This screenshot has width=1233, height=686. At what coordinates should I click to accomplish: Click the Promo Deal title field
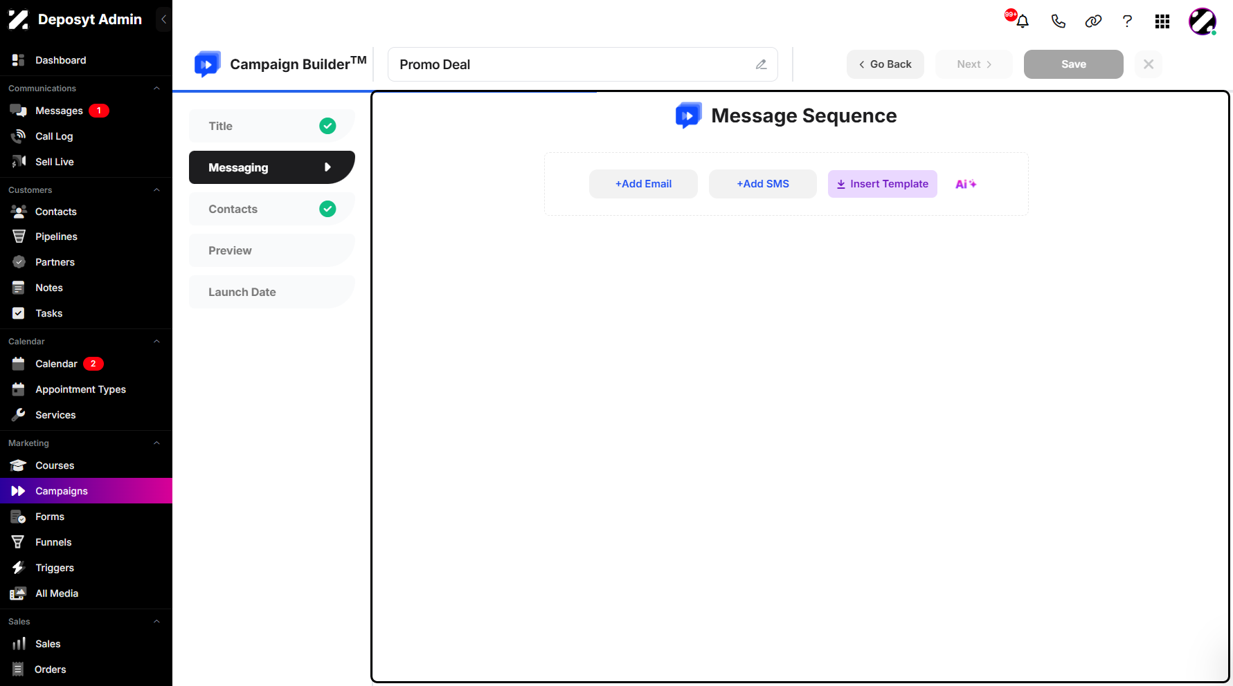583,64
